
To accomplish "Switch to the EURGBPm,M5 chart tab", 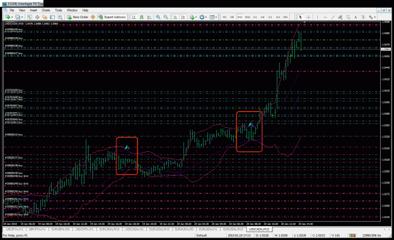I will point(61,229).
